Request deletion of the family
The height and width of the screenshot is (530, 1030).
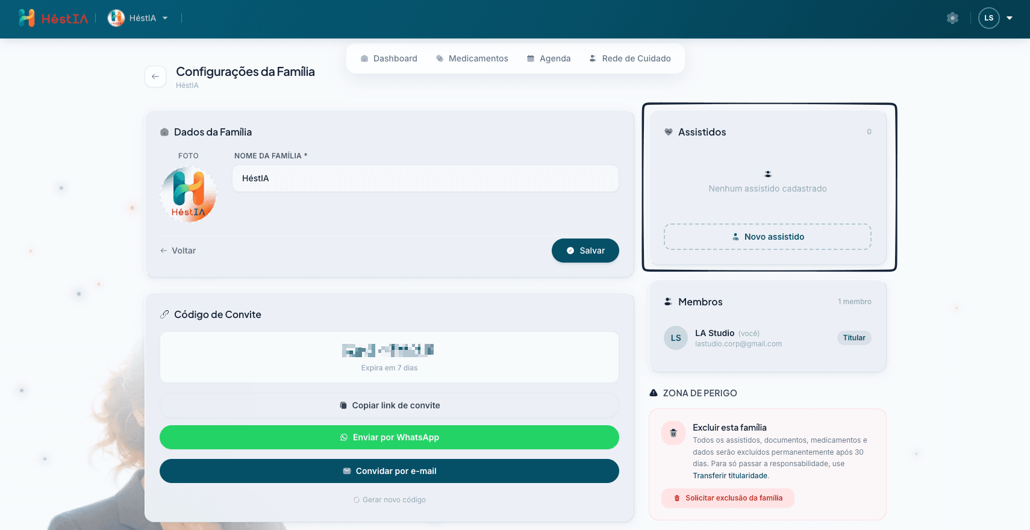coord(728,498)
